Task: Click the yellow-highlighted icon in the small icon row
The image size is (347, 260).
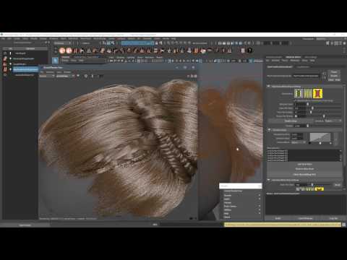Action: 319,189
